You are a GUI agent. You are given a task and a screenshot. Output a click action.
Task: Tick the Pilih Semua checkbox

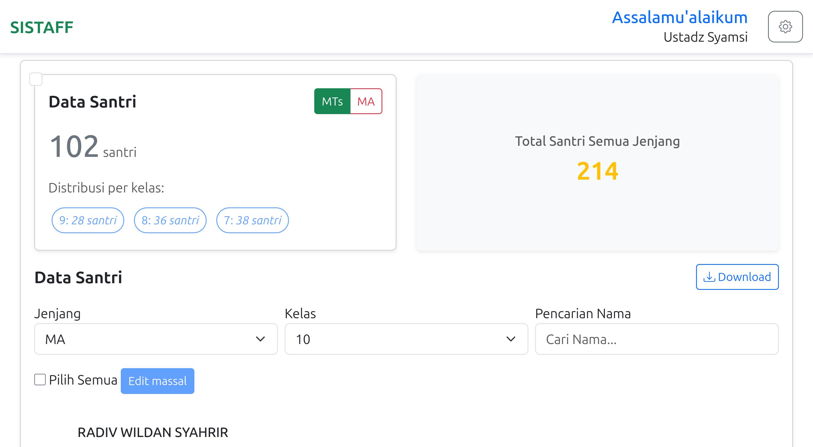coord(40,380)
